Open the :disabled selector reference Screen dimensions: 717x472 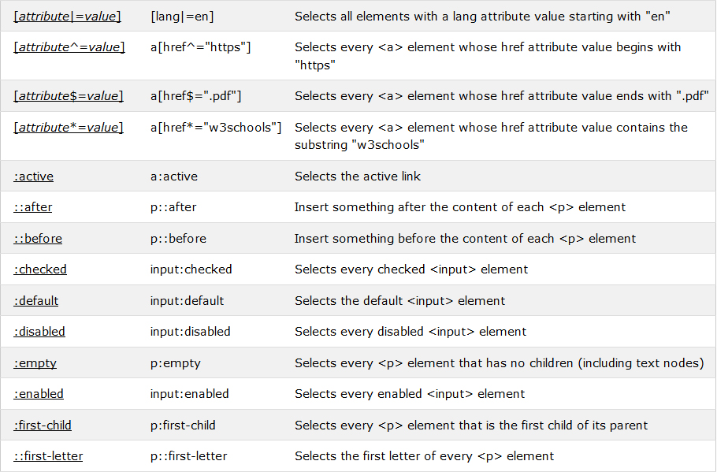[x=39, y=332]
